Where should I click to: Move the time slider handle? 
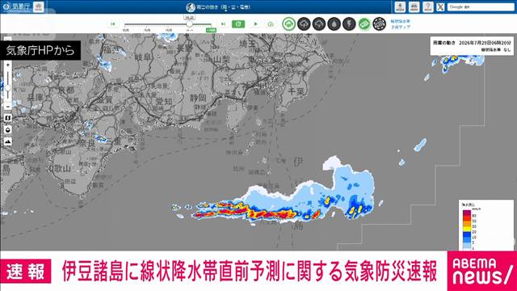point(189,23)
